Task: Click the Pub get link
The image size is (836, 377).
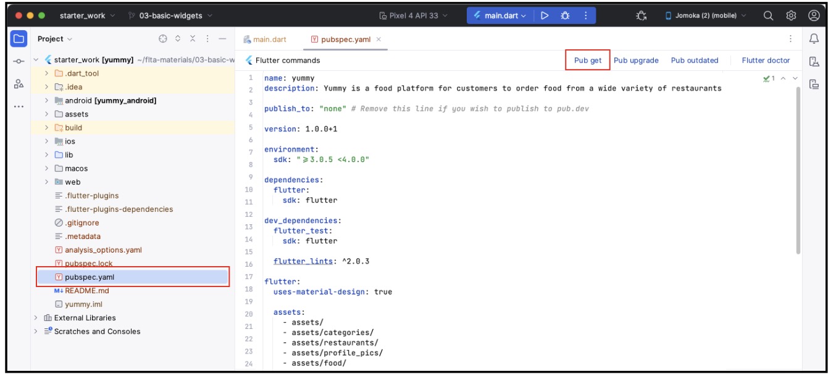Action: click(x=587, y=60)
